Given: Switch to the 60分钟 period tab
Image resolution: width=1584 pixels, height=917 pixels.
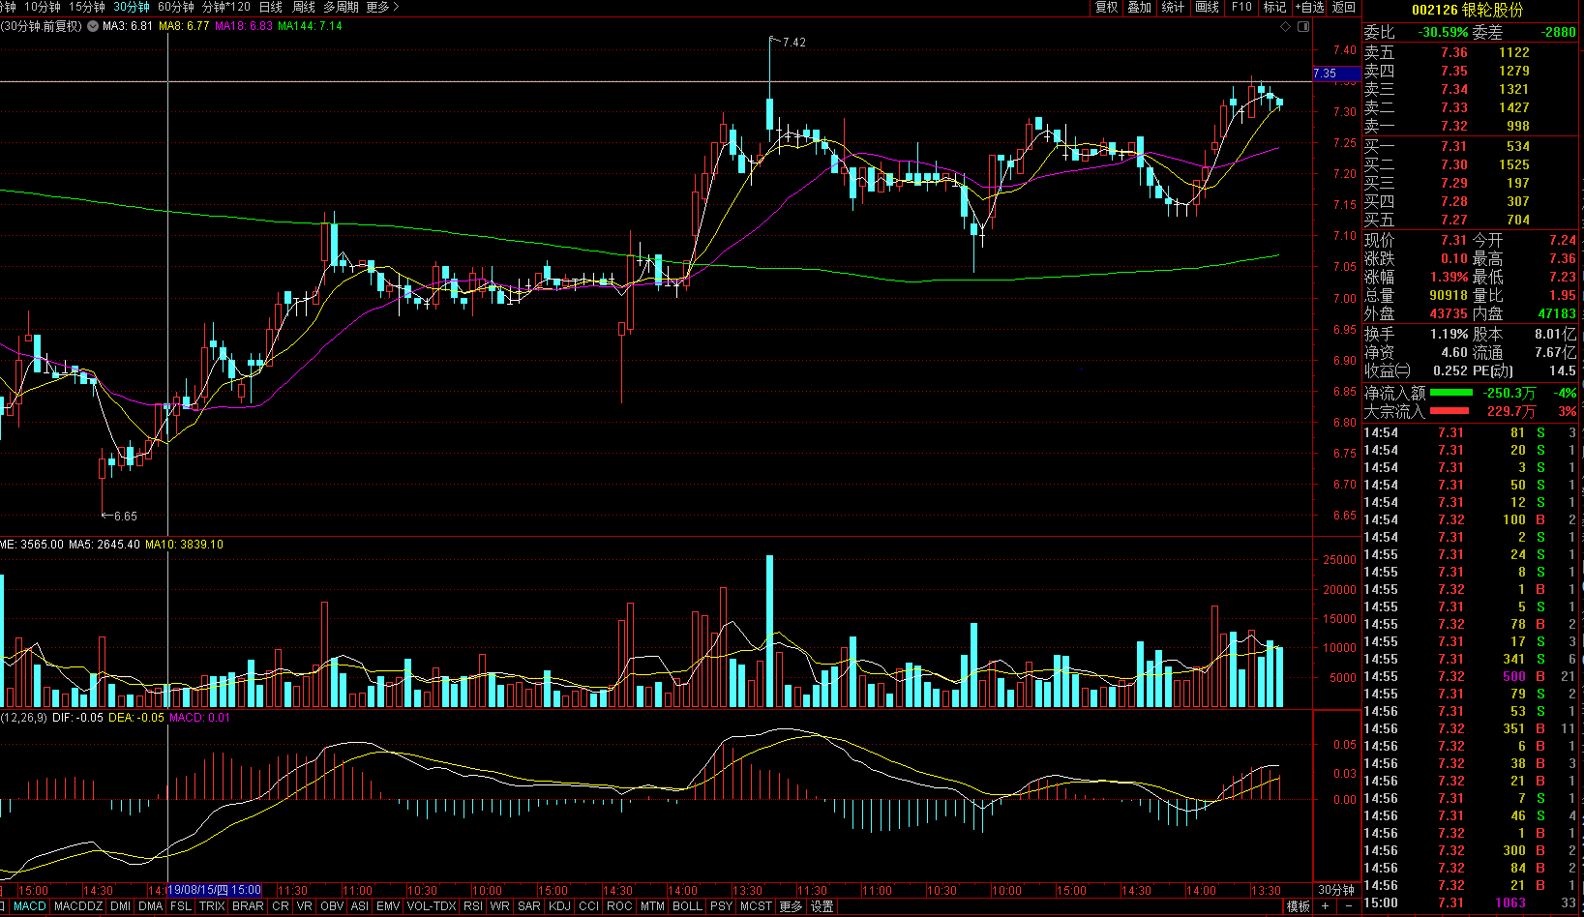Looking at the screenshot, I should coord(176,7).
